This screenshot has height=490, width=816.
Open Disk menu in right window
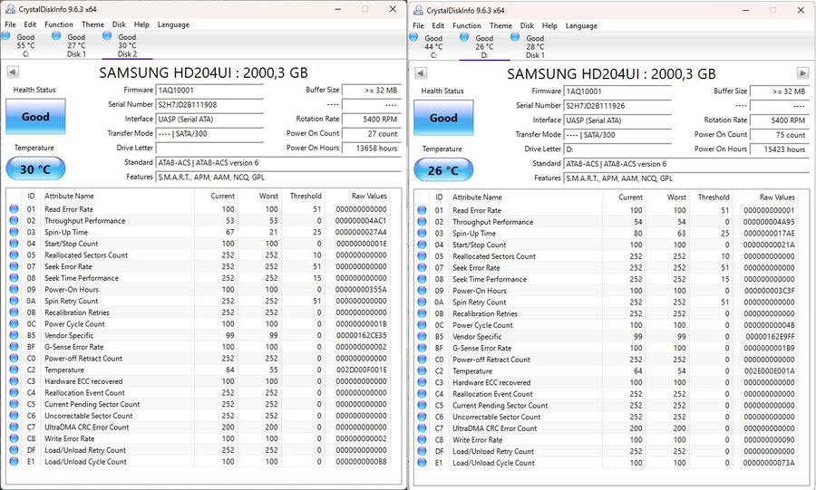pyautogui.click(x=527, y=25)
